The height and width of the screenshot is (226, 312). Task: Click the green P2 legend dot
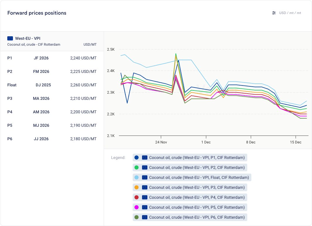click(136, 167)
